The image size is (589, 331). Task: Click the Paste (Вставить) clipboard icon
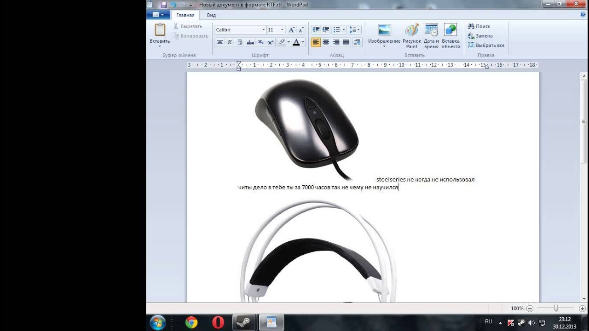coord(160,30)
